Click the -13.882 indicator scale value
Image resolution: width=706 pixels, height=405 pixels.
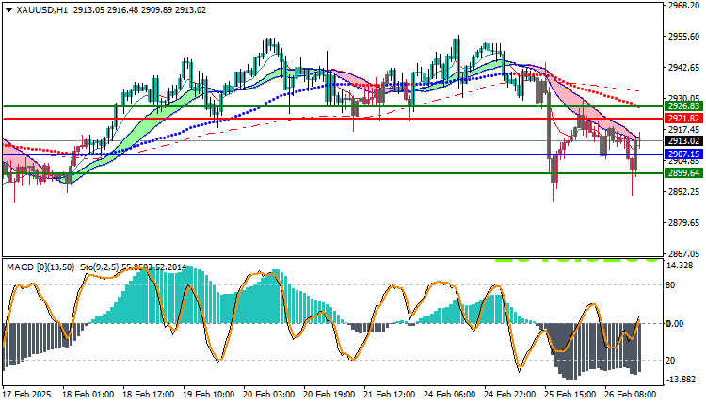tap(681, 380)
